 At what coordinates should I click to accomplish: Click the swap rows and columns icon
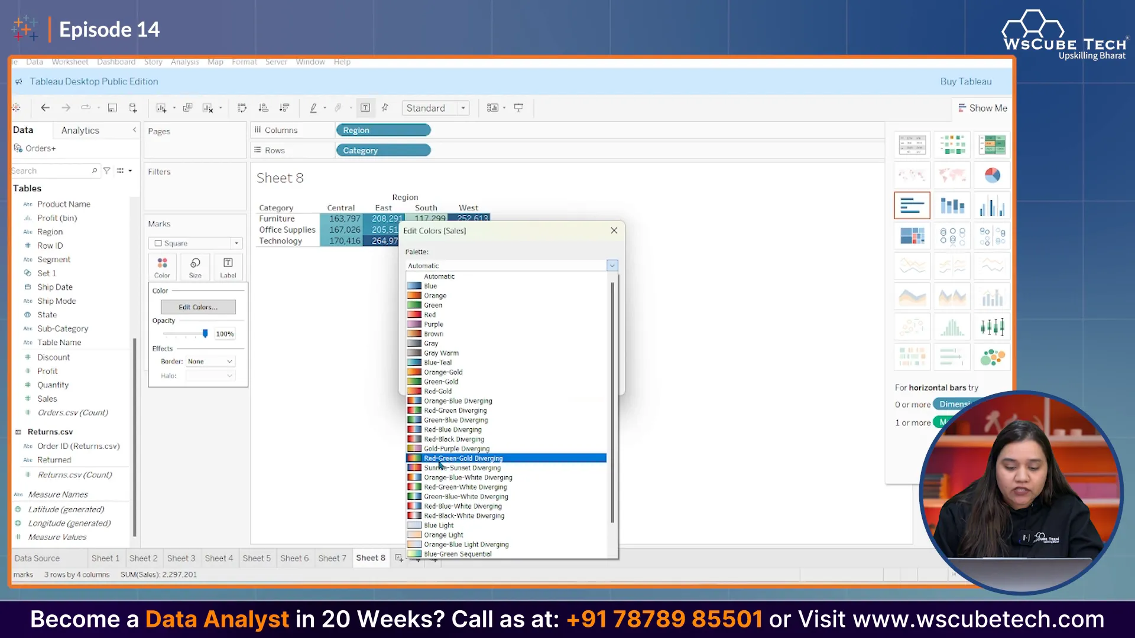point(242,108)
